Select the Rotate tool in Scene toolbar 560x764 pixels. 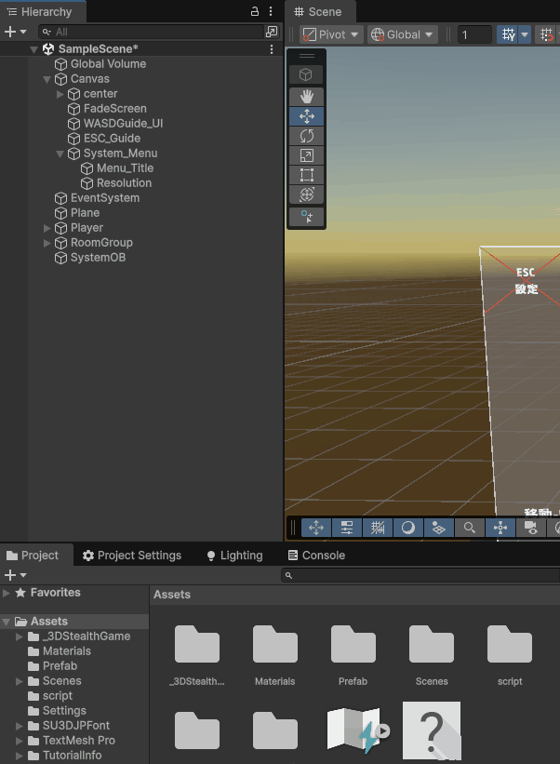click(x=306, y=136)
